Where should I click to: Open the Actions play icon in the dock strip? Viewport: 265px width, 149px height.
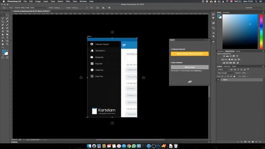[214, 18]
